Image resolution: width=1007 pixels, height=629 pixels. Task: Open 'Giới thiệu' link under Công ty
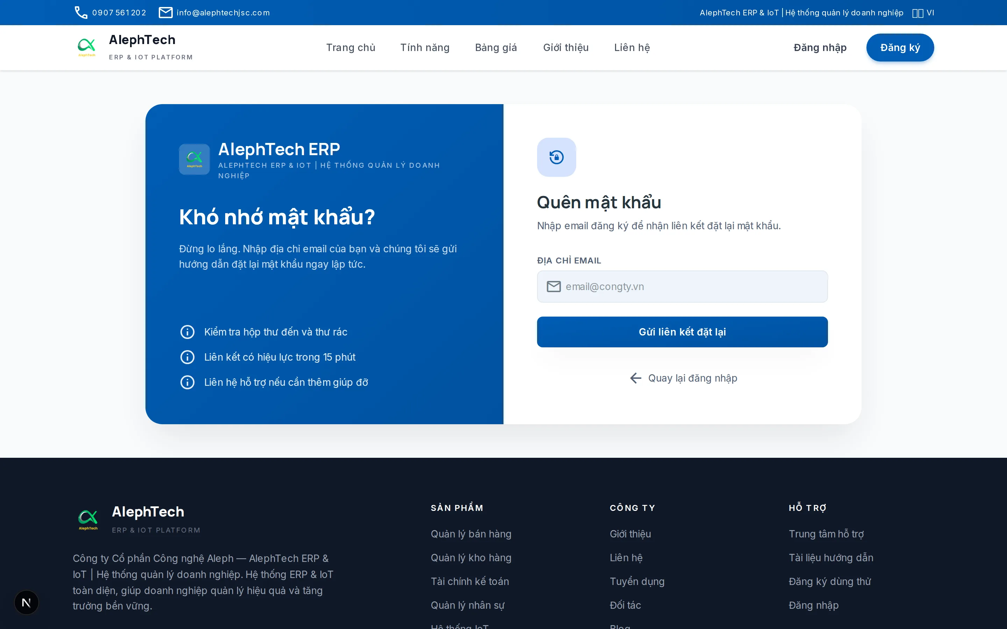(630, 534)
